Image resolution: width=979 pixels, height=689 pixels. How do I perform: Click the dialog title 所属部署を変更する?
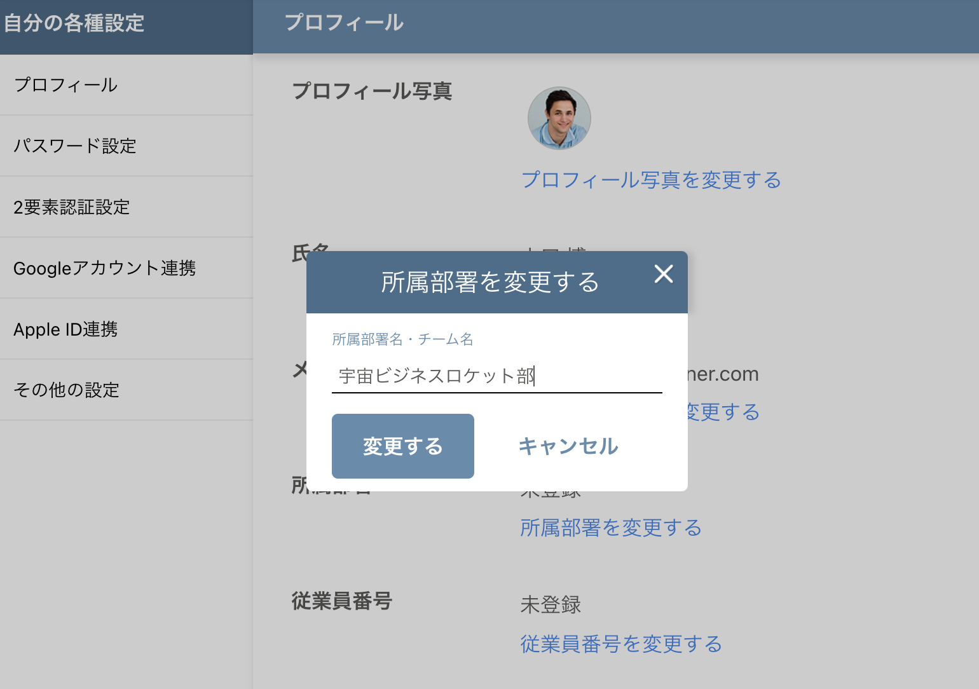[490, 282]
